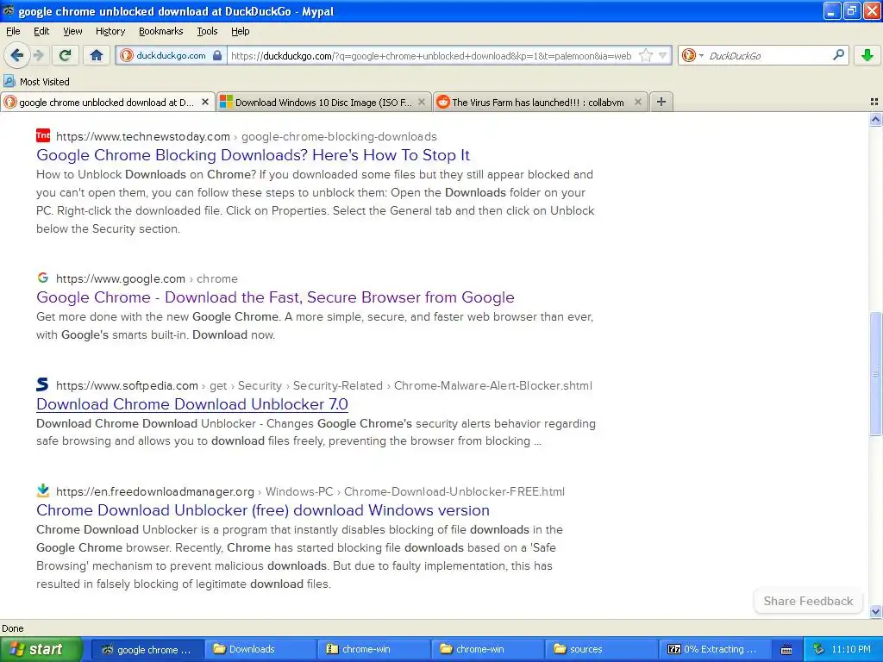The width and height of the screenshot is (883, 662).
Task: Click the technewstoday favicon
Action: 43,135
